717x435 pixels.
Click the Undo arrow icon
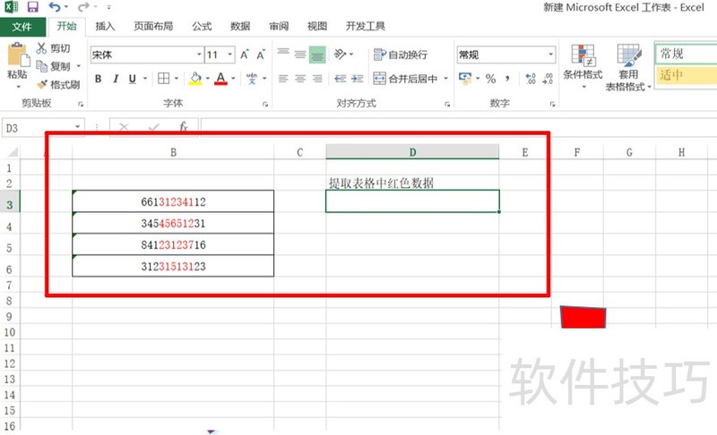pos(55,7)
